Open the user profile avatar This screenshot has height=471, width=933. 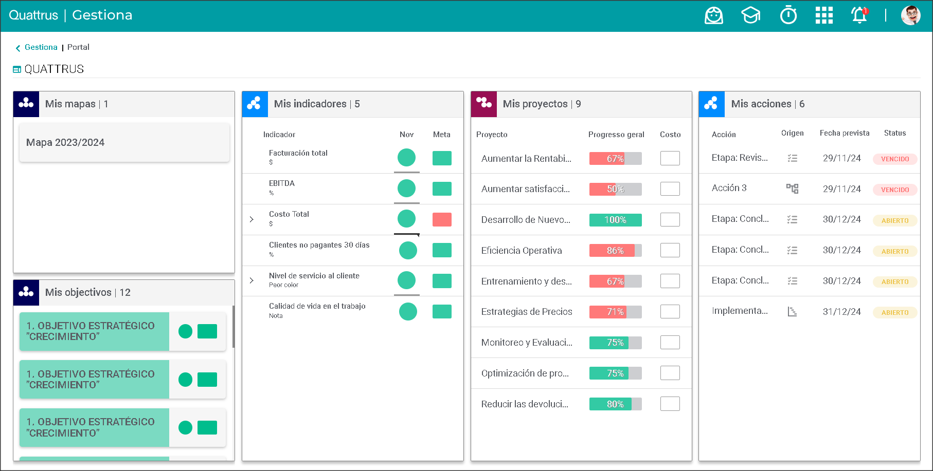click(910, 15)
